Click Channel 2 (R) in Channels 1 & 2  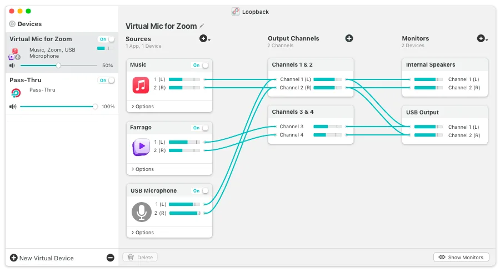click(x=296, y=88)
